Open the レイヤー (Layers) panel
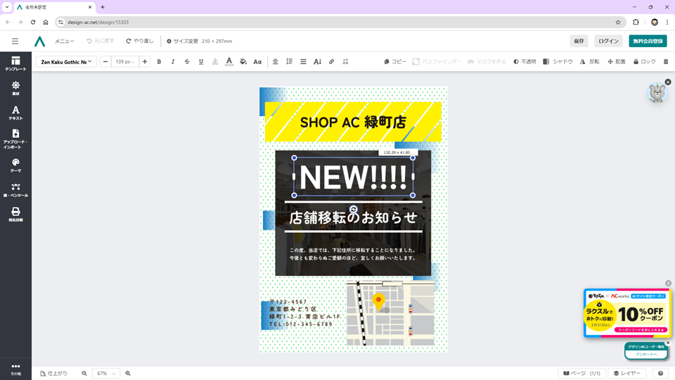675x380 pixels. (x=628, y=373)
